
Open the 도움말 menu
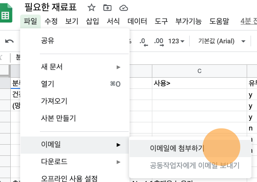click(219, 21)
